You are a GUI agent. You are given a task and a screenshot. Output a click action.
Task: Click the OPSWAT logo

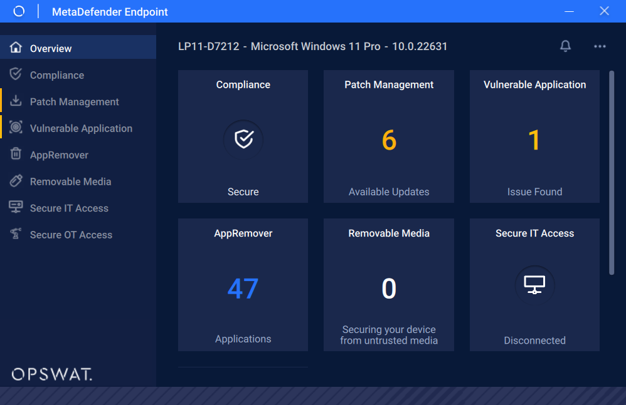coord(52,374)
